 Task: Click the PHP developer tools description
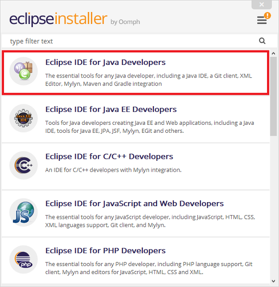(x=149, y=268)
